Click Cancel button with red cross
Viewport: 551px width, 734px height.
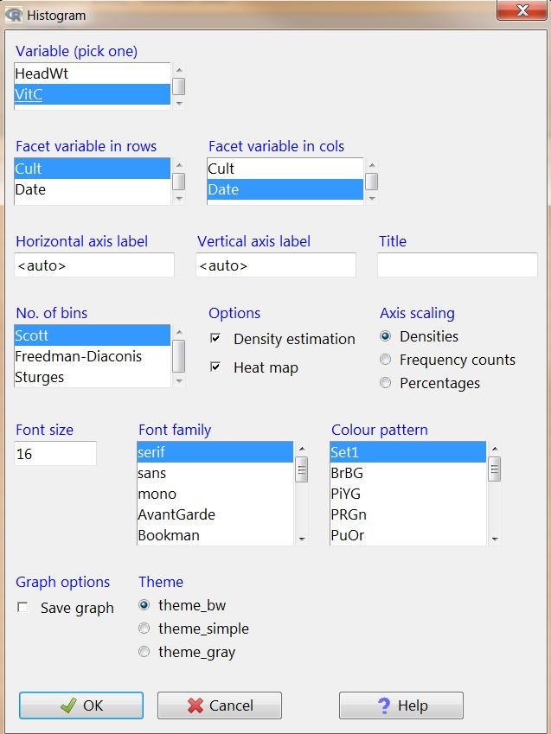pyautogui.click(x=220, y=705)
